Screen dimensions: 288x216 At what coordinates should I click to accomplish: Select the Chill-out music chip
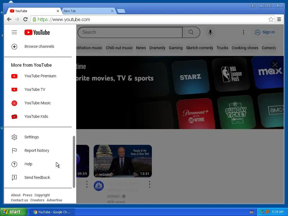[119, 48]
